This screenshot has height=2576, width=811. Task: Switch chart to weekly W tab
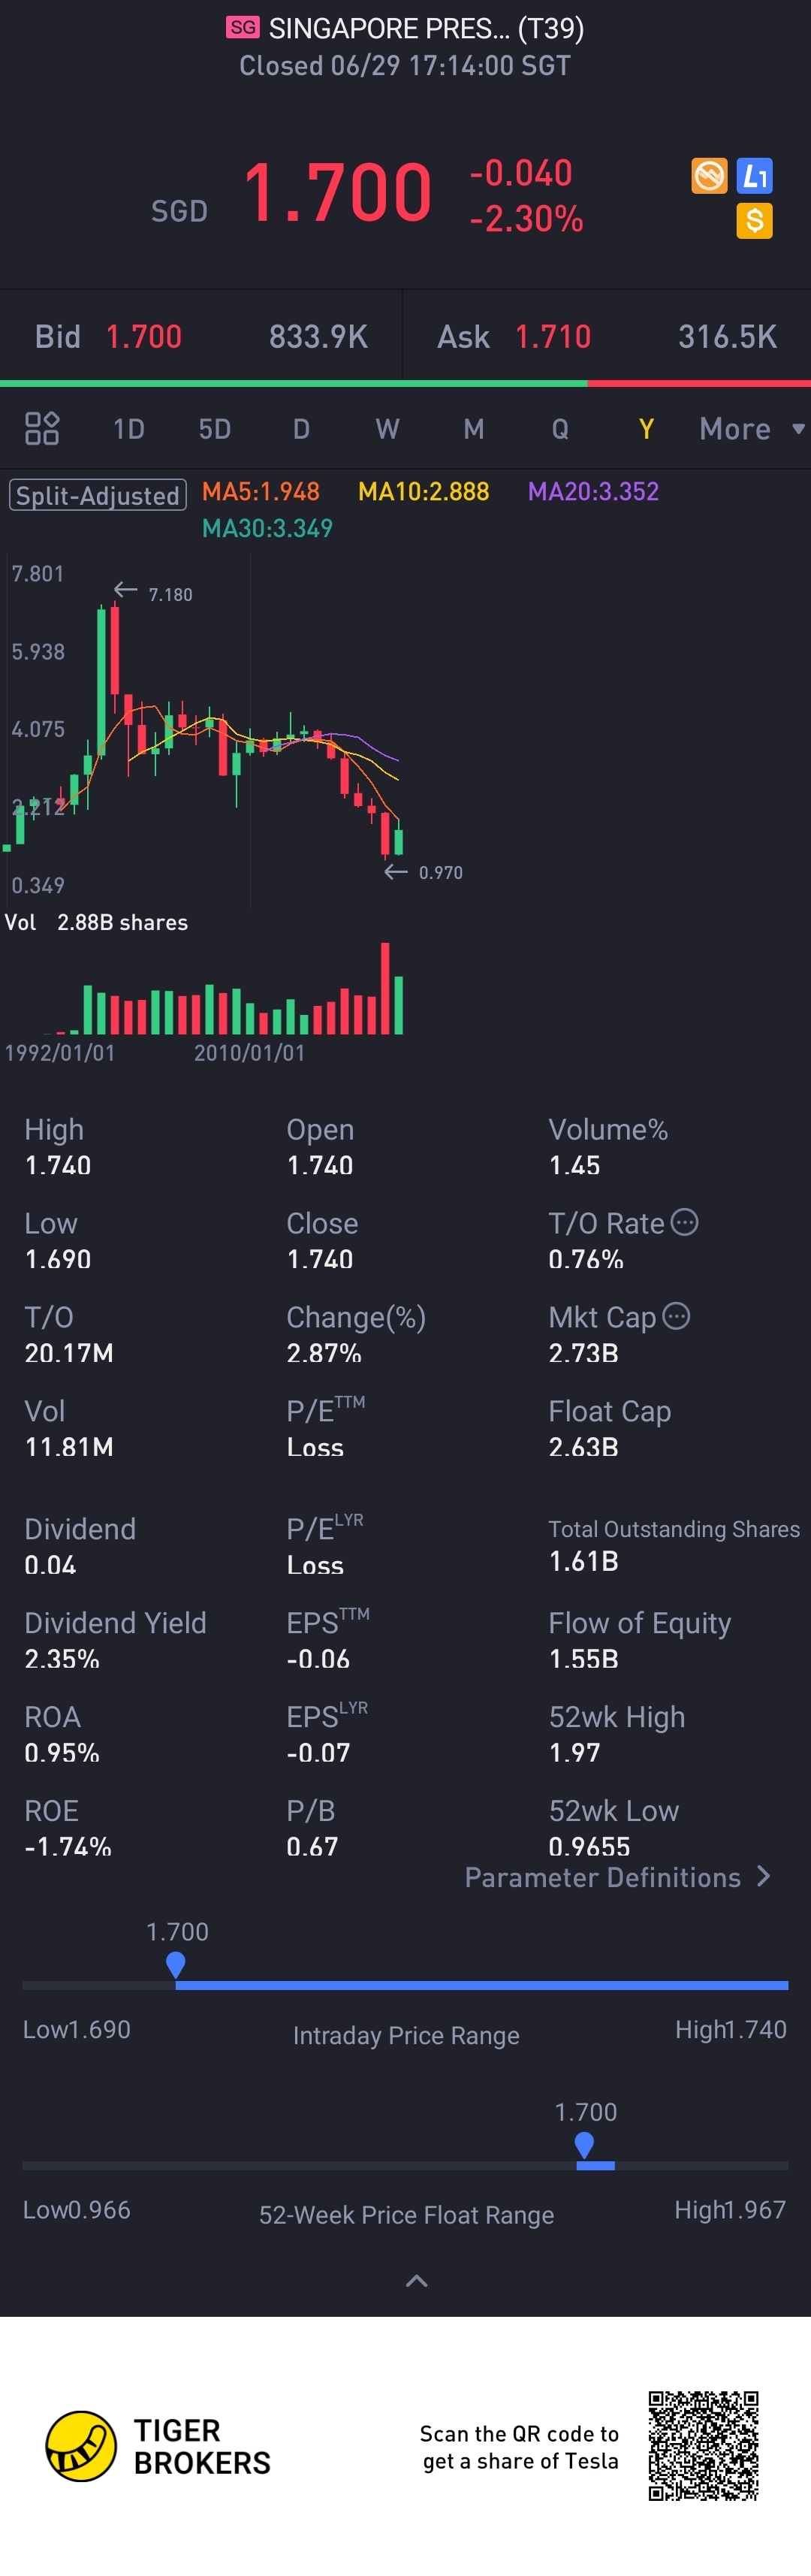tap(387, 429)
